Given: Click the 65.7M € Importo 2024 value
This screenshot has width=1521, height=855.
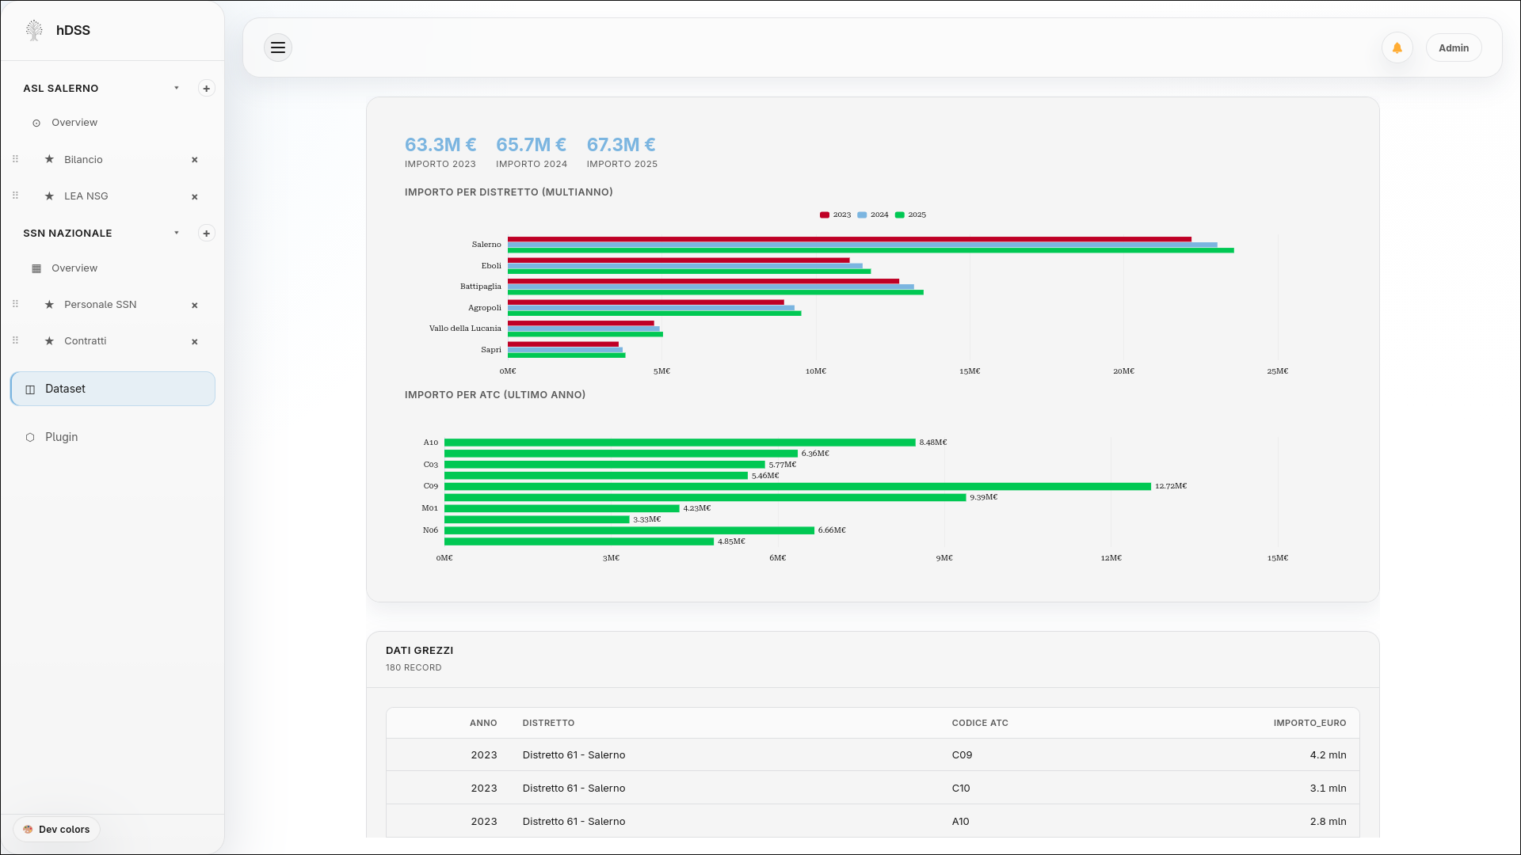Looking at the screenshot, I should point(531,145).
